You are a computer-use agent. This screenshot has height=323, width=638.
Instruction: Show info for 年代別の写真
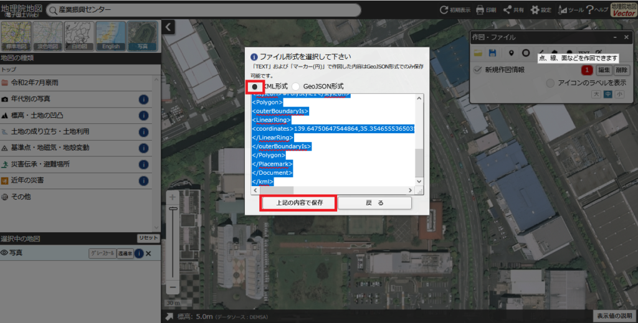pyautogui.click(x=143, y=99)
